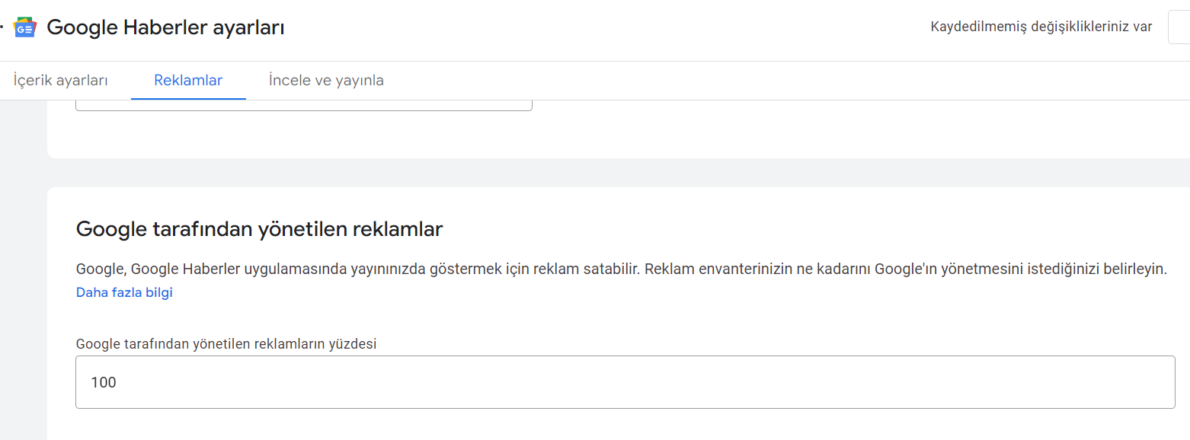1190x440 pixels.
Task: Open the Daha fazla bilgi link
Action: (x=124, y=292)
